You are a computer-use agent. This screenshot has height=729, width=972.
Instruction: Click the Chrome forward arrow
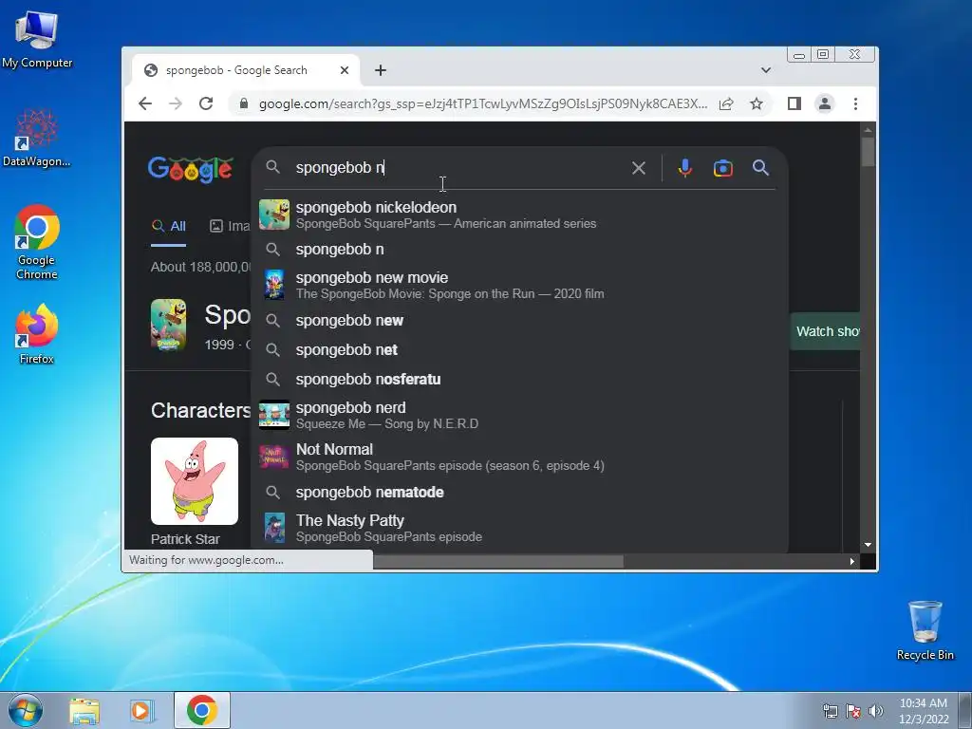(176, 103)
